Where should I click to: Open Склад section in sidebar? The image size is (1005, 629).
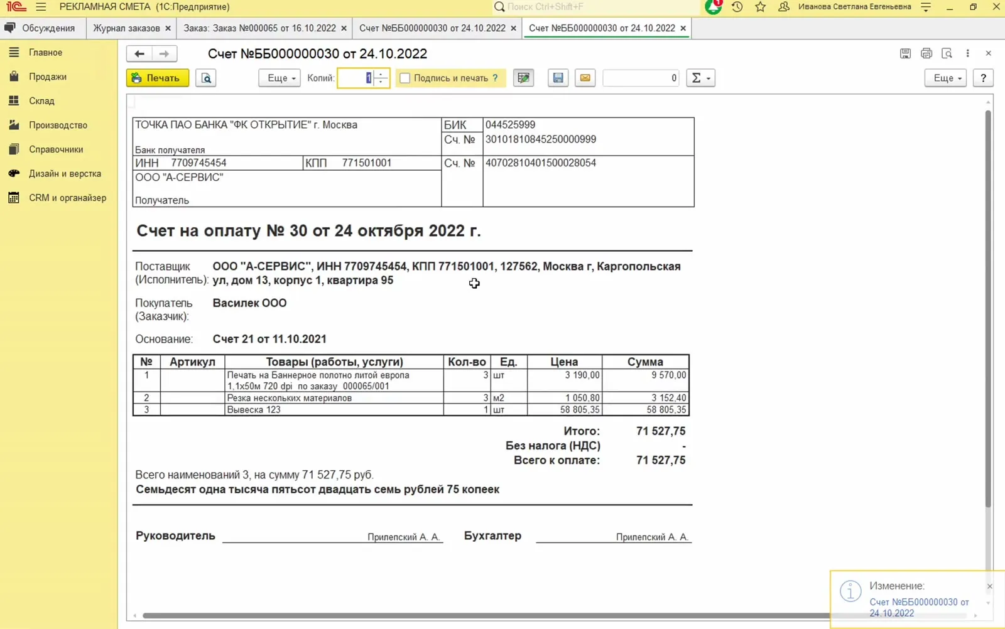[x=41, y=100]
